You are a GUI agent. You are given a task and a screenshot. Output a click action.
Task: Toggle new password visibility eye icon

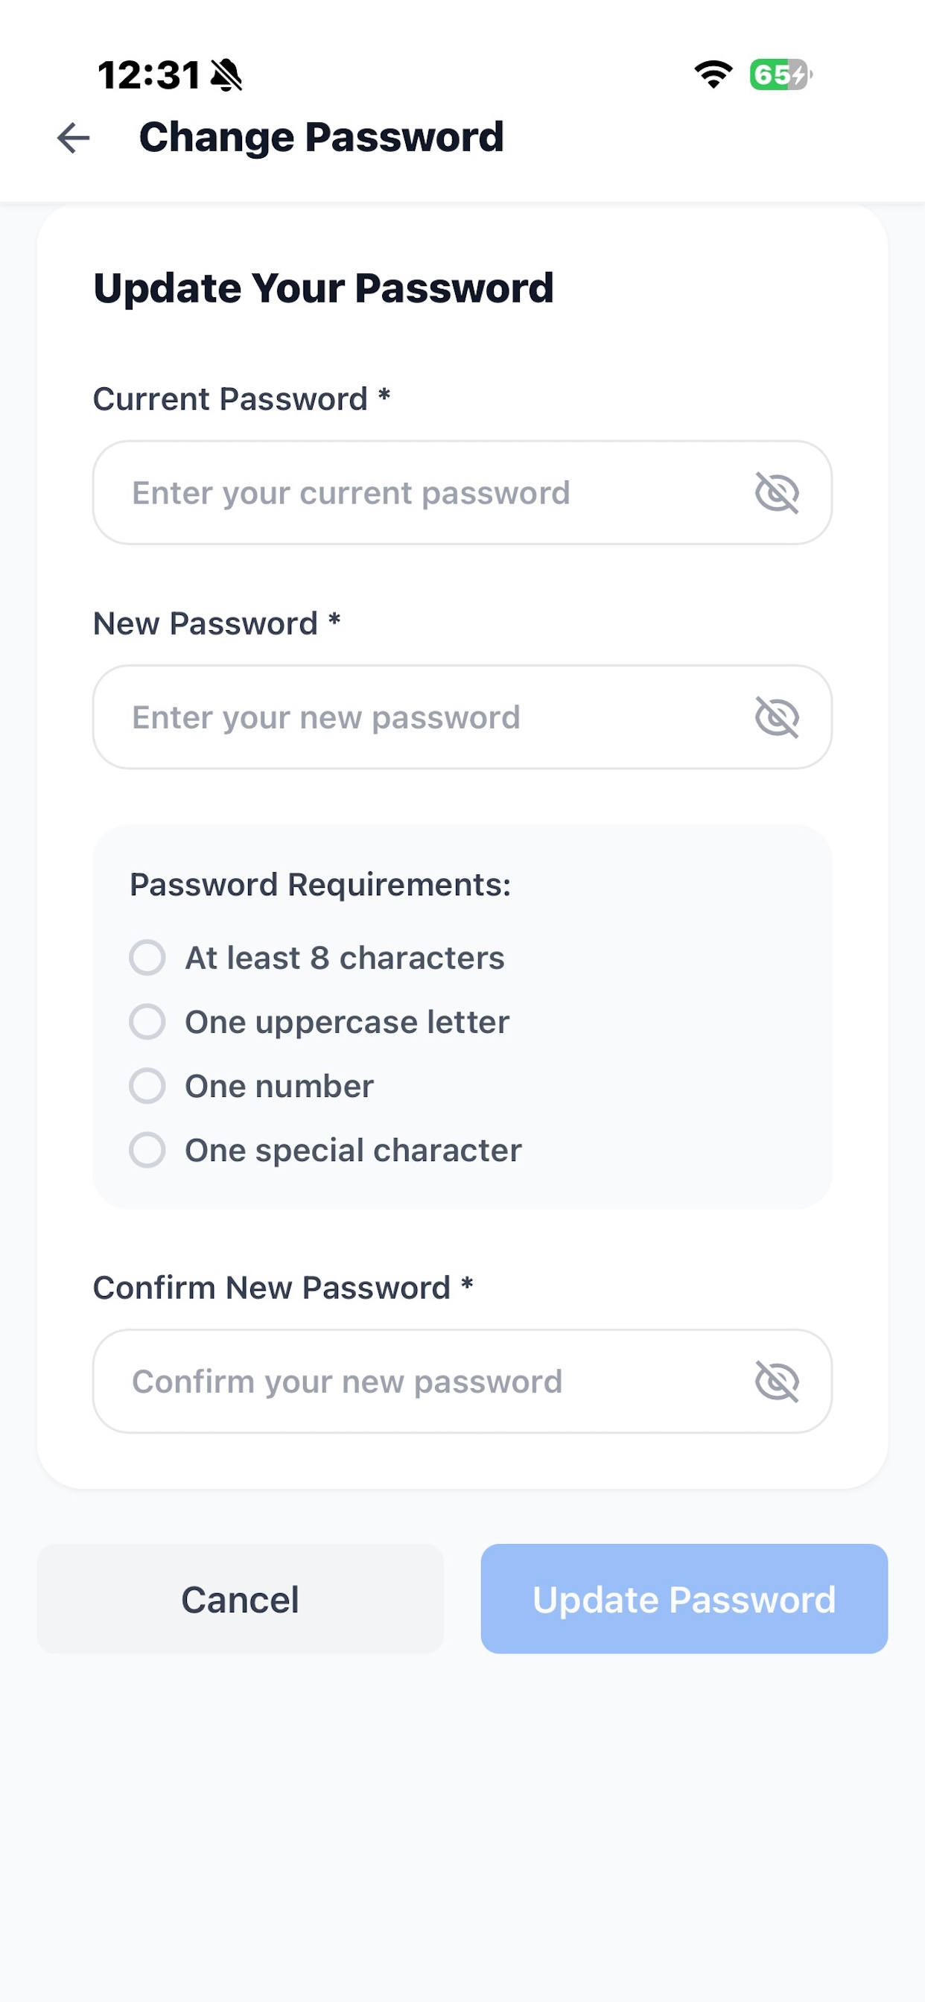[x=777, y=716]
